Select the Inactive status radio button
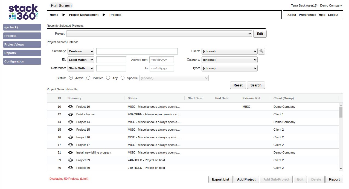Screen dimensions: 349x189 pos(88,78)
